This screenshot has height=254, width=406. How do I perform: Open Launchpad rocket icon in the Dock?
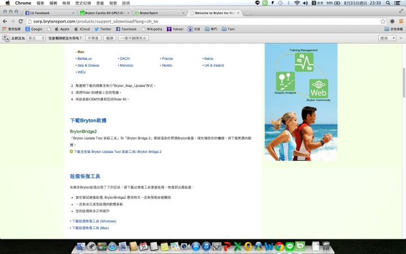coord(91,246)
